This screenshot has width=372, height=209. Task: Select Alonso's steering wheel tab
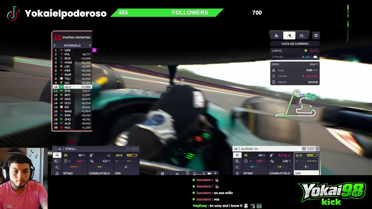(x=237, y=155)
